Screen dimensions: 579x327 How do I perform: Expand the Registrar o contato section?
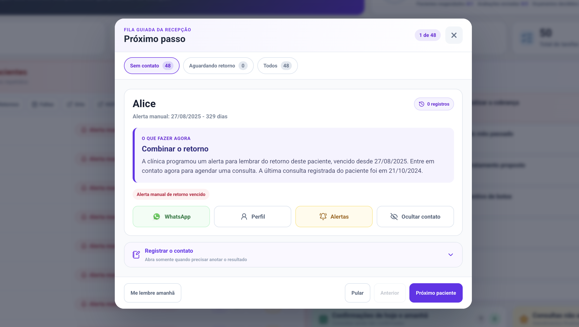(x=293, y=255)
